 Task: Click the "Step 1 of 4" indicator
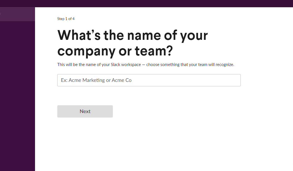click(x=66, y=19)
